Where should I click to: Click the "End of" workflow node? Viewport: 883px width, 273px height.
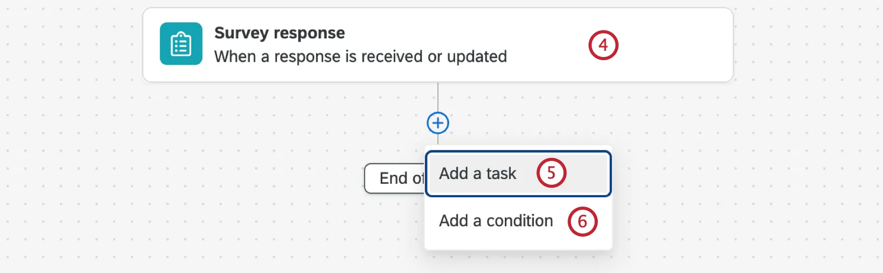point(395,179)
